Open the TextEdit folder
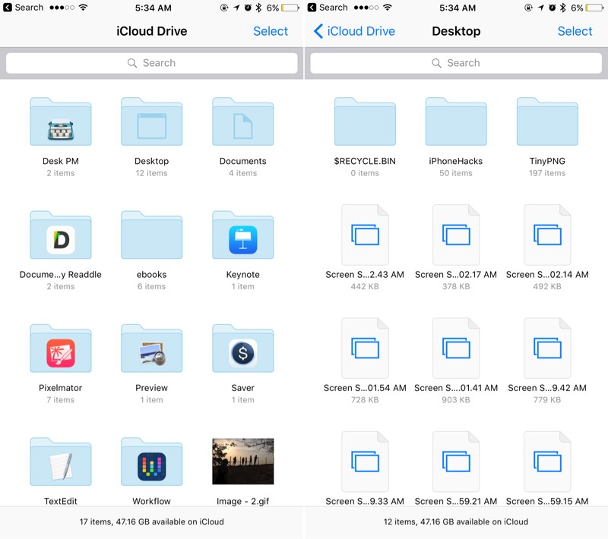The height and width of the screenshot is (539, 608). [61, 463]
